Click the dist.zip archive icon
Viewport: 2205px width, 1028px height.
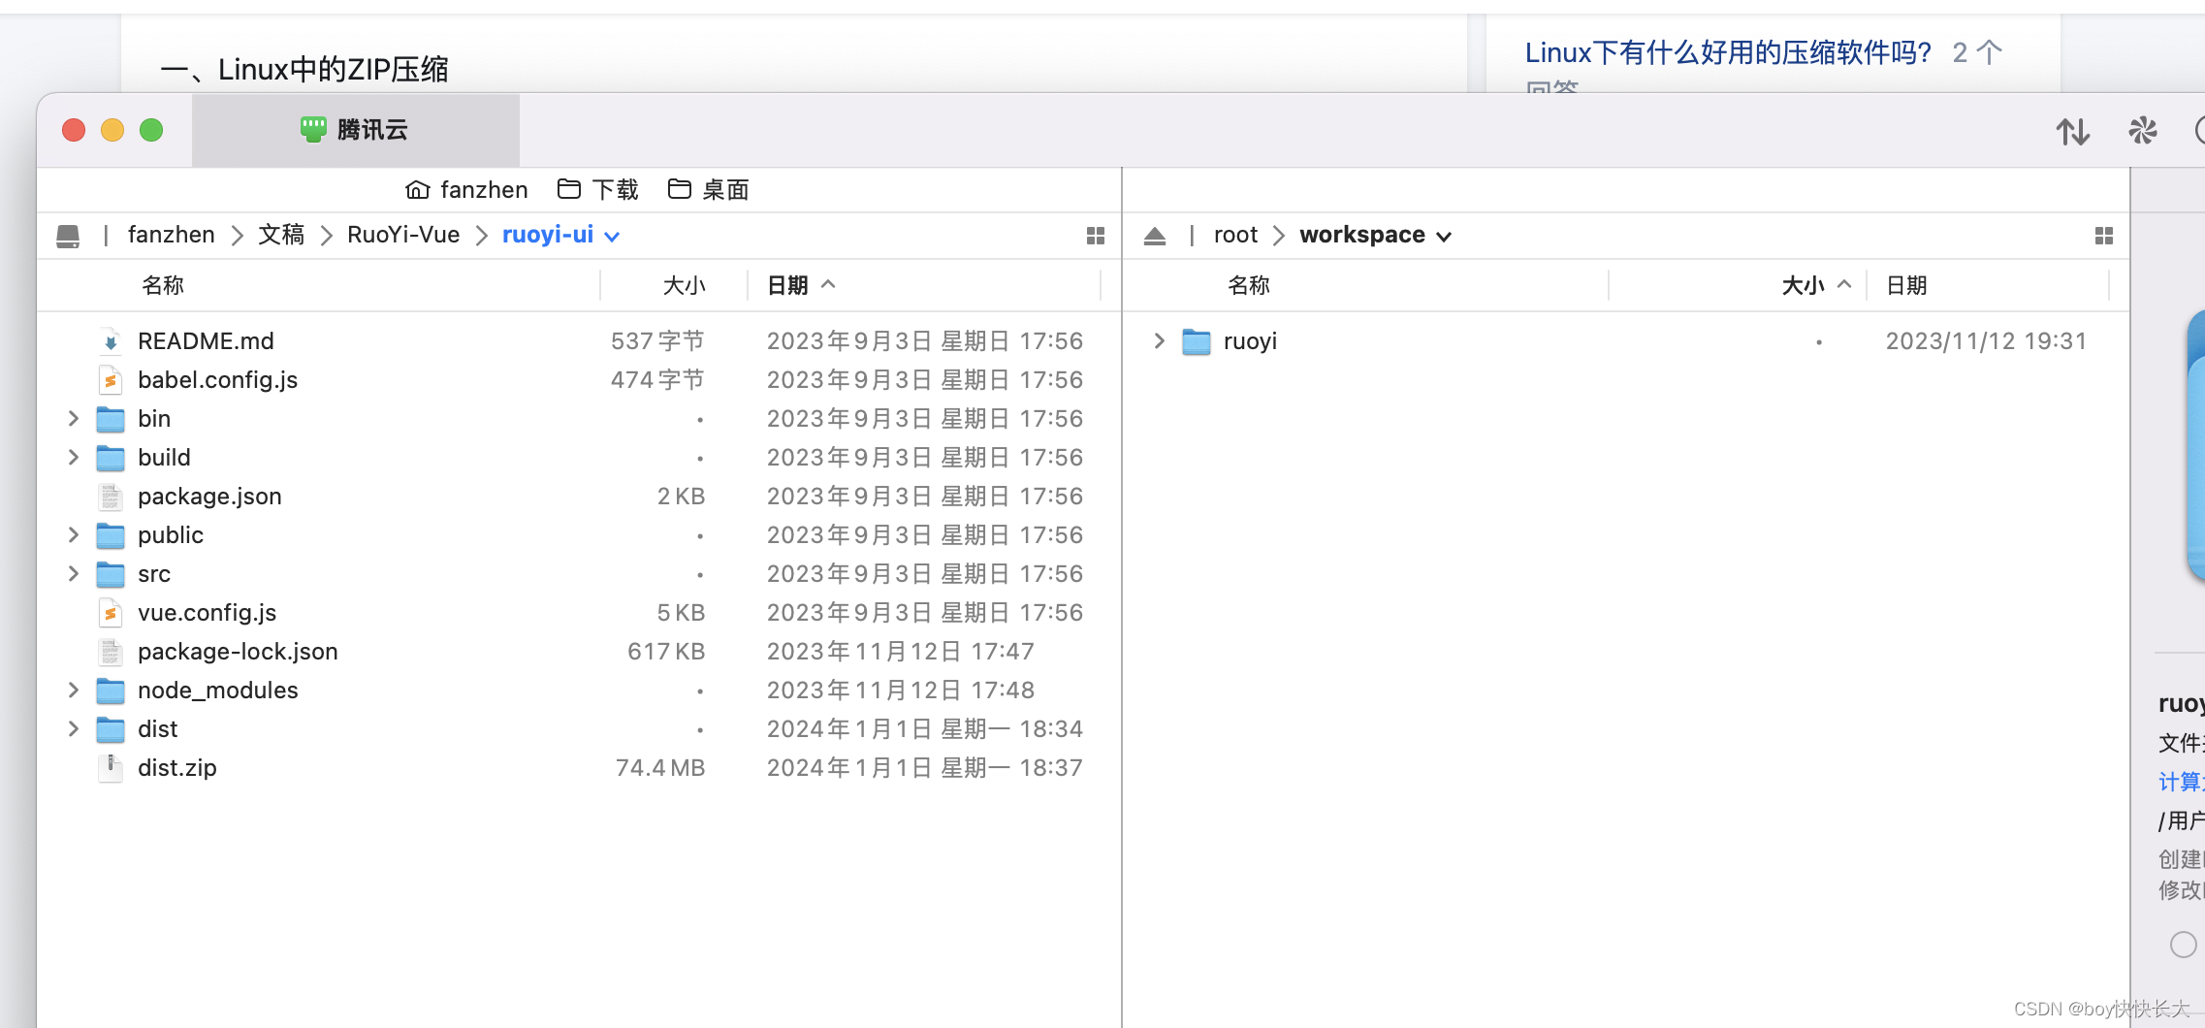pyautogui.click(x=111, y=768)
